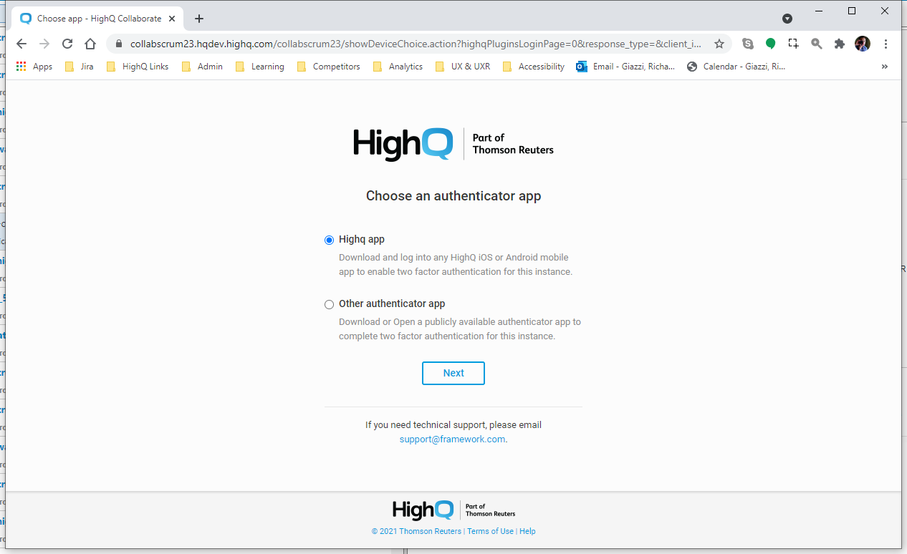Open the UX & UXR bookmark folder
907x554 pixels.
(464, 67)
